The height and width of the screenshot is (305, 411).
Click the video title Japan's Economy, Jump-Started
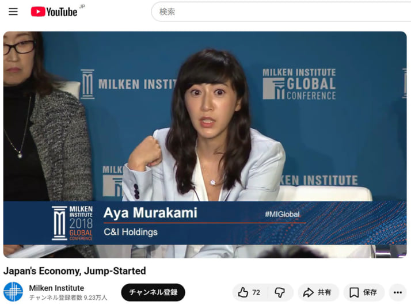pos(75,270)
